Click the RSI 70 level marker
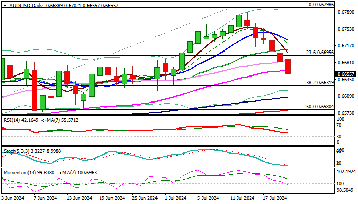358x204 pixels. coord(339,125)
